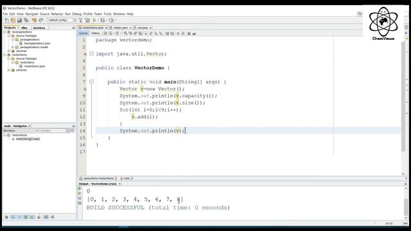Click the Toggle Bookmark icon in editor toolbar
Viewport: 411px width, 231px height.
tap(161, 33)
